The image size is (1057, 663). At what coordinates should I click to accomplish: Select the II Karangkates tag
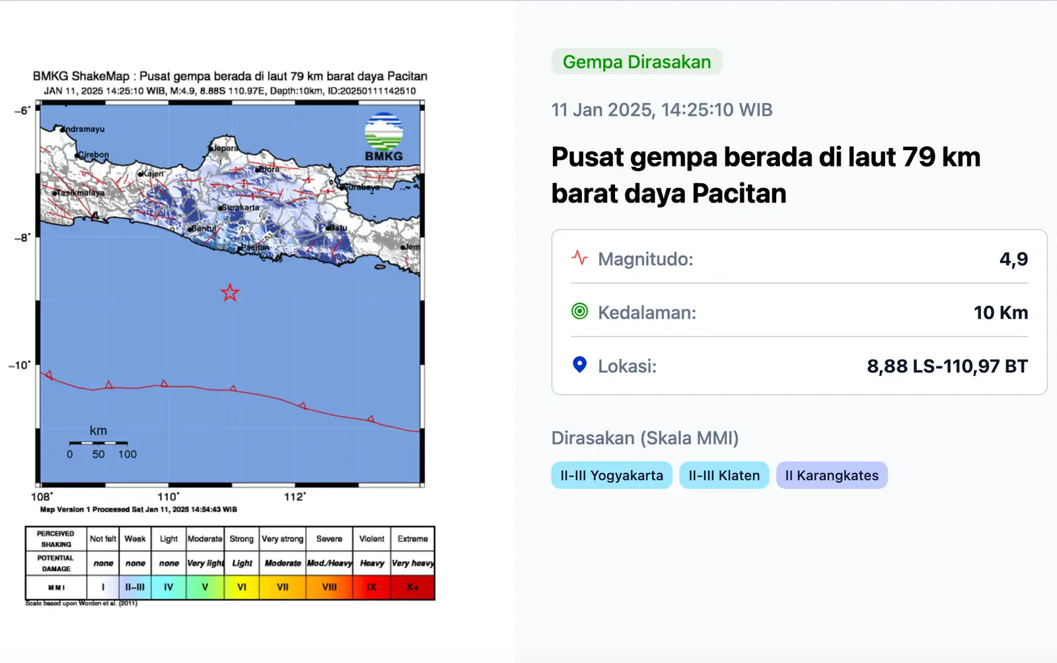(x=832, y=475)
